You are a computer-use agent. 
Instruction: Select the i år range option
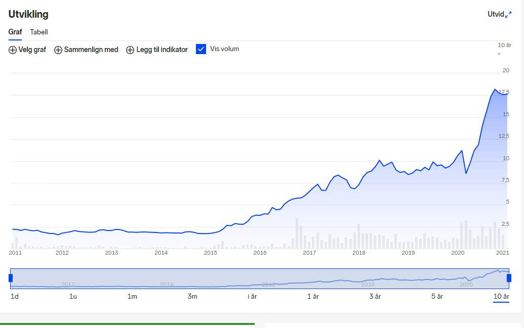pos(252,296)
